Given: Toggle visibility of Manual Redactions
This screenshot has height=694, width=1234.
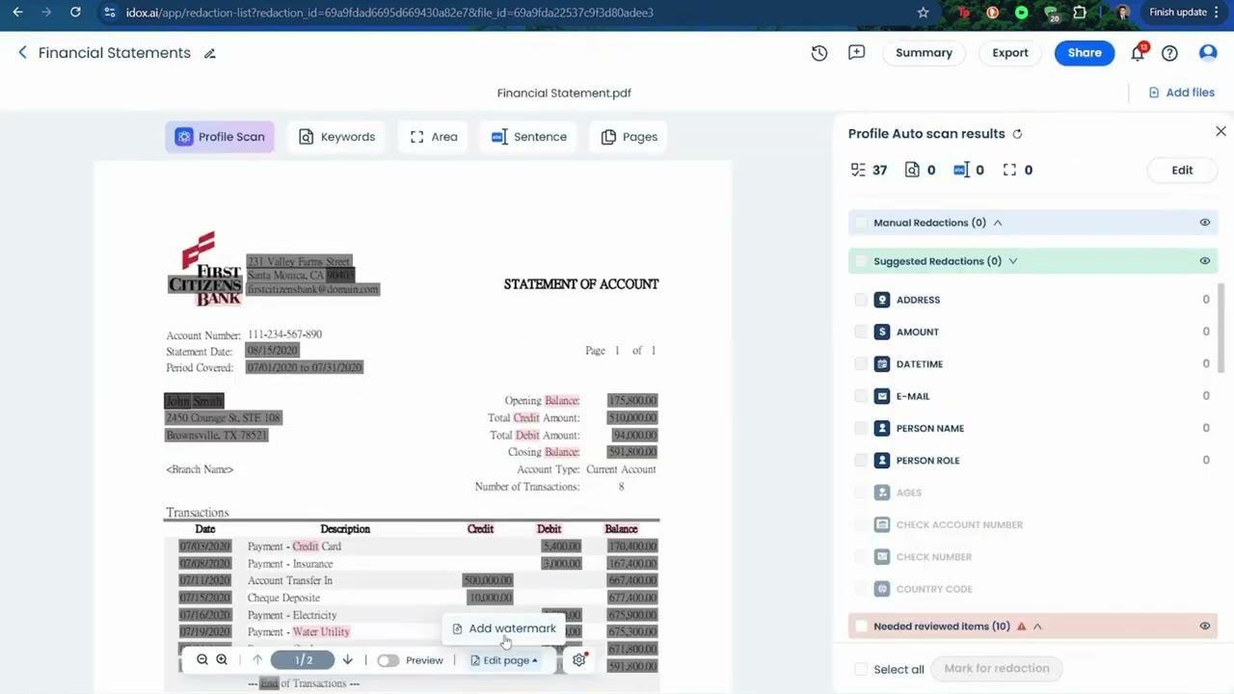Looking at the screenshot, I should point(1204,223).
